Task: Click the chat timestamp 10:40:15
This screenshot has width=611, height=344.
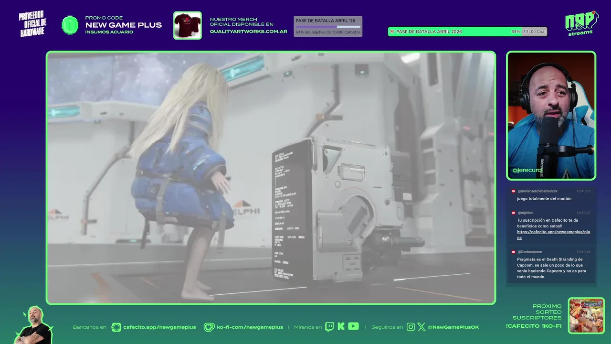Action: (583, 191)
